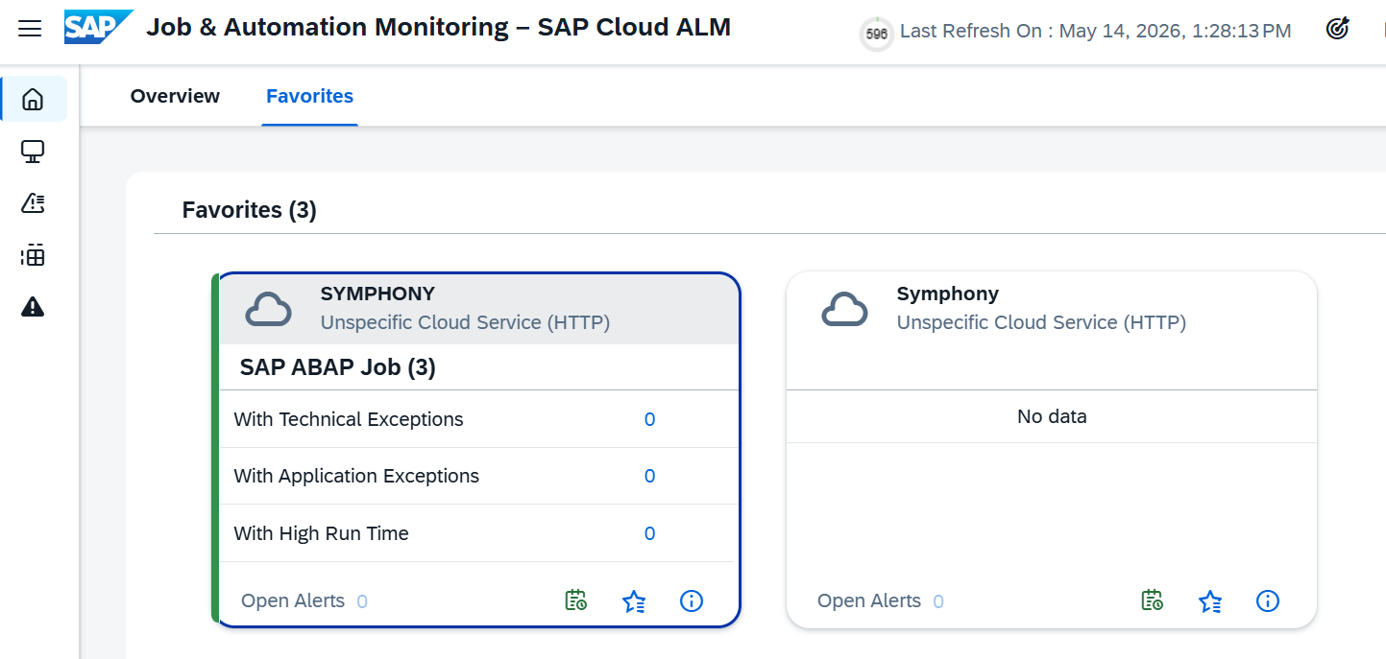Click With Application Exceptions label
Screen dimensions: 1386x659
click(356, 476)
